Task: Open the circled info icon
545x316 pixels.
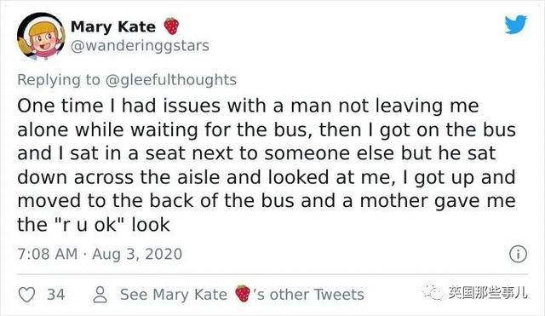Action: pyautogui.click(x=518, y=254)
